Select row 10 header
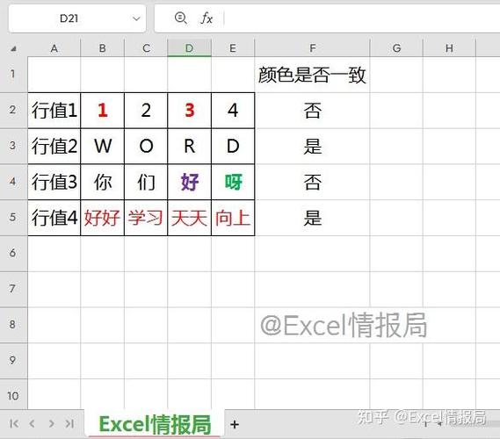 tap(13, 395)
